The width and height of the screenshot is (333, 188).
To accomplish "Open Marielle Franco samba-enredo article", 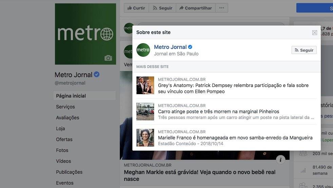I will tap(235, 138).
